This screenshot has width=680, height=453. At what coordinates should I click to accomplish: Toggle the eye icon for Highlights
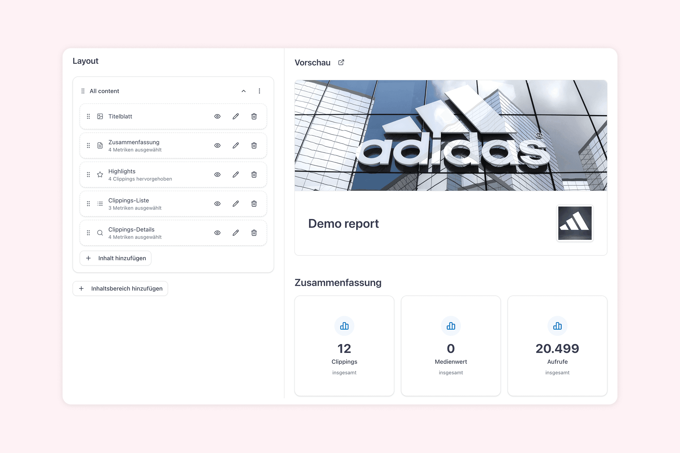(x=217, y=175)
